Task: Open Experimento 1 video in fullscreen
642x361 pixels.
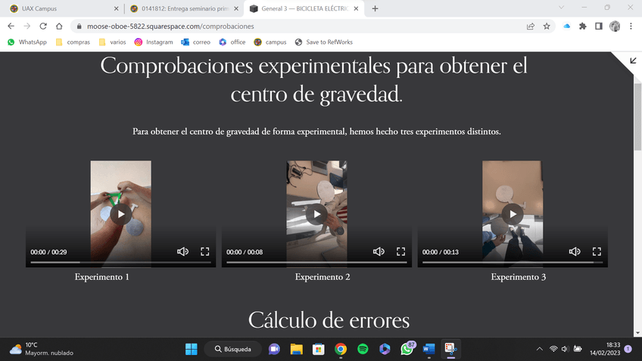Action: pos(204,251)
